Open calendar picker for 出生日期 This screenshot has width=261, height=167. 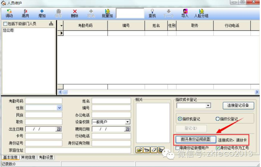[59, 129]
